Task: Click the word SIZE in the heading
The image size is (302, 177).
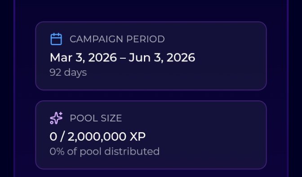Action: point(111,118)
